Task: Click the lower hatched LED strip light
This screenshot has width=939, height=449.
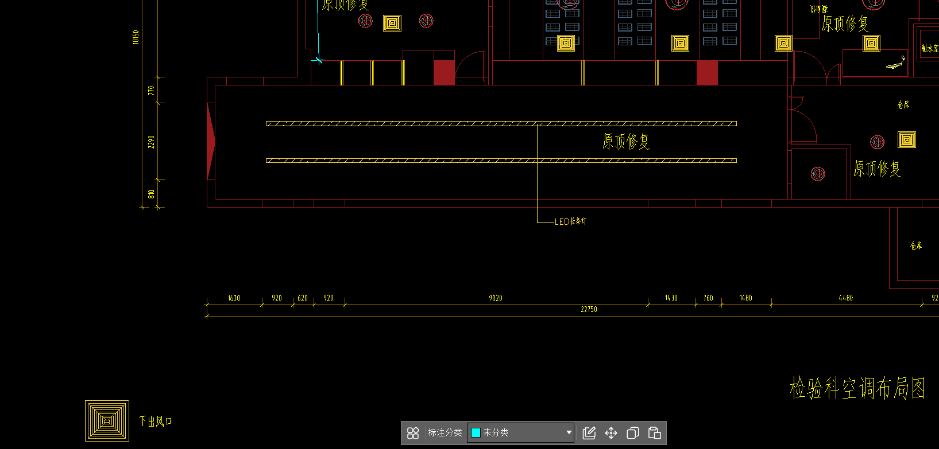Action: coord(501,161)
